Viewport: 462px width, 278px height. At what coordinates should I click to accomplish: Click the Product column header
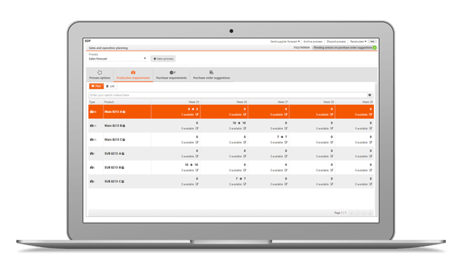[109, 102]
